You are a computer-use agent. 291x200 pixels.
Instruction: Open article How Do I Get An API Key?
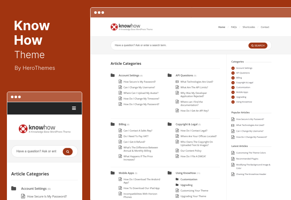click(x=195, y=111)
